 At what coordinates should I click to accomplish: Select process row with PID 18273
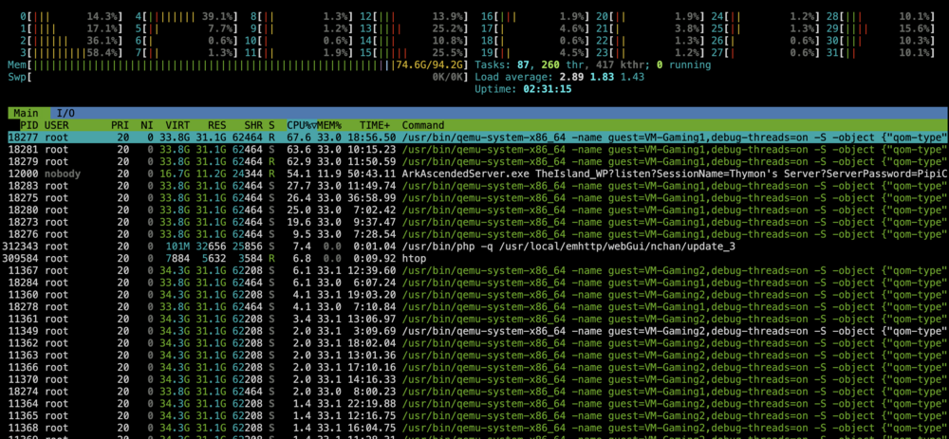[478, 222]
